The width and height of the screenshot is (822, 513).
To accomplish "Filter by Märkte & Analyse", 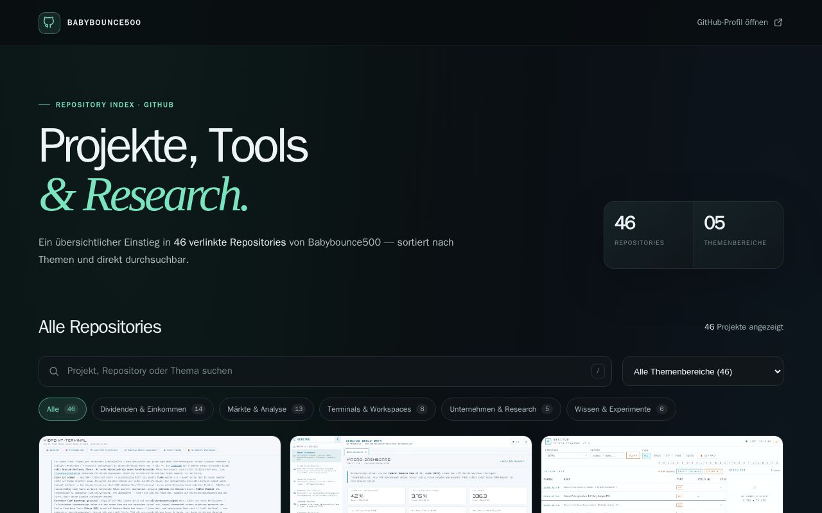I will [267, 409].
